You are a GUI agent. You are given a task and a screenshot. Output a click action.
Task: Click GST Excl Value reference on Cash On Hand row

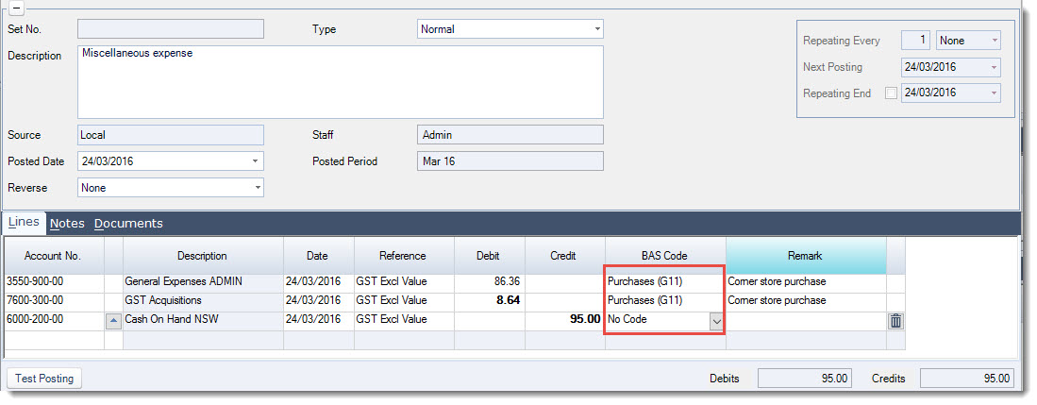pyautogui.click(x=404, y=320)
